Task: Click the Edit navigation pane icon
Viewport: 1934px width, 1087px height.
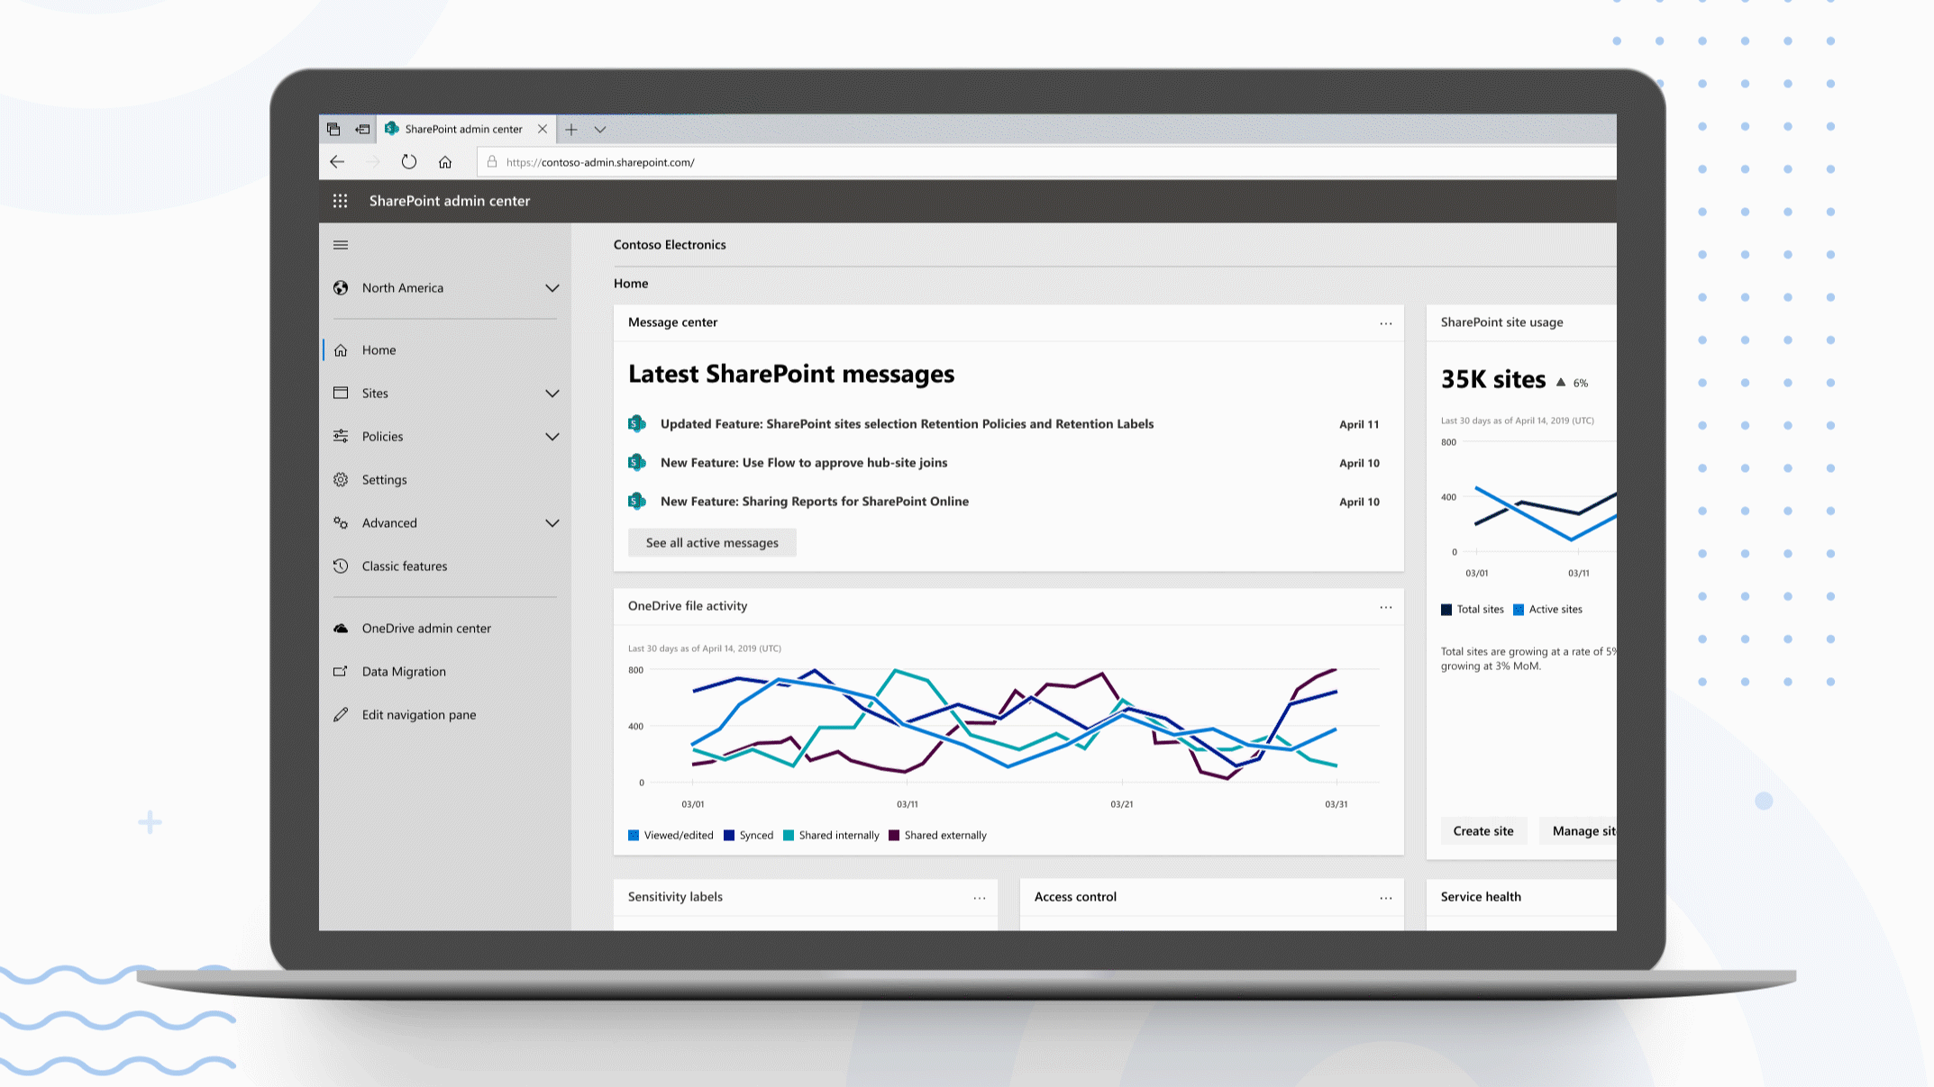Action: tap(340, 714)
